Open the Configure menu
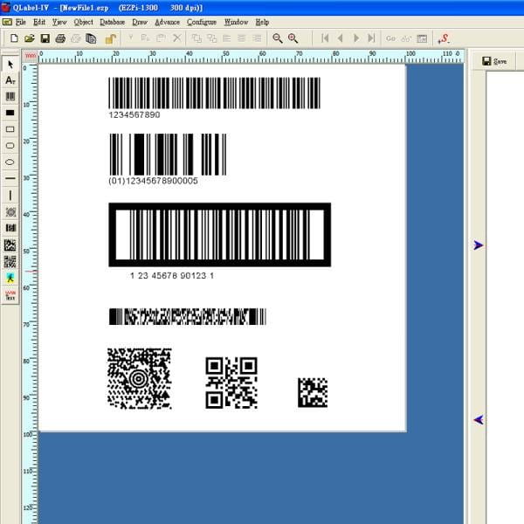This screenshot has height=524, width=524. coord(202,22)
